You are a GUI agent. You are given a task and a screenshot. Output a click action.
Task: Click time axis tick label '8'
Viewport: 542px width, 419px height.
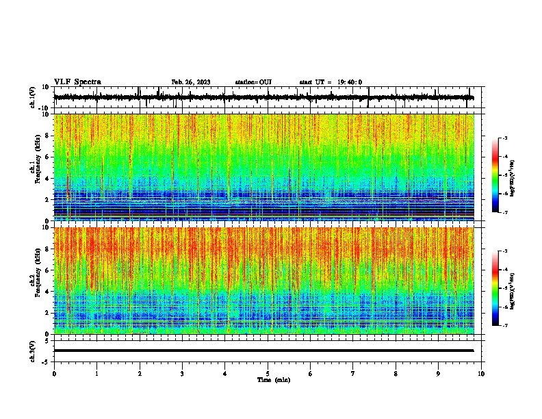click(396, 374)
